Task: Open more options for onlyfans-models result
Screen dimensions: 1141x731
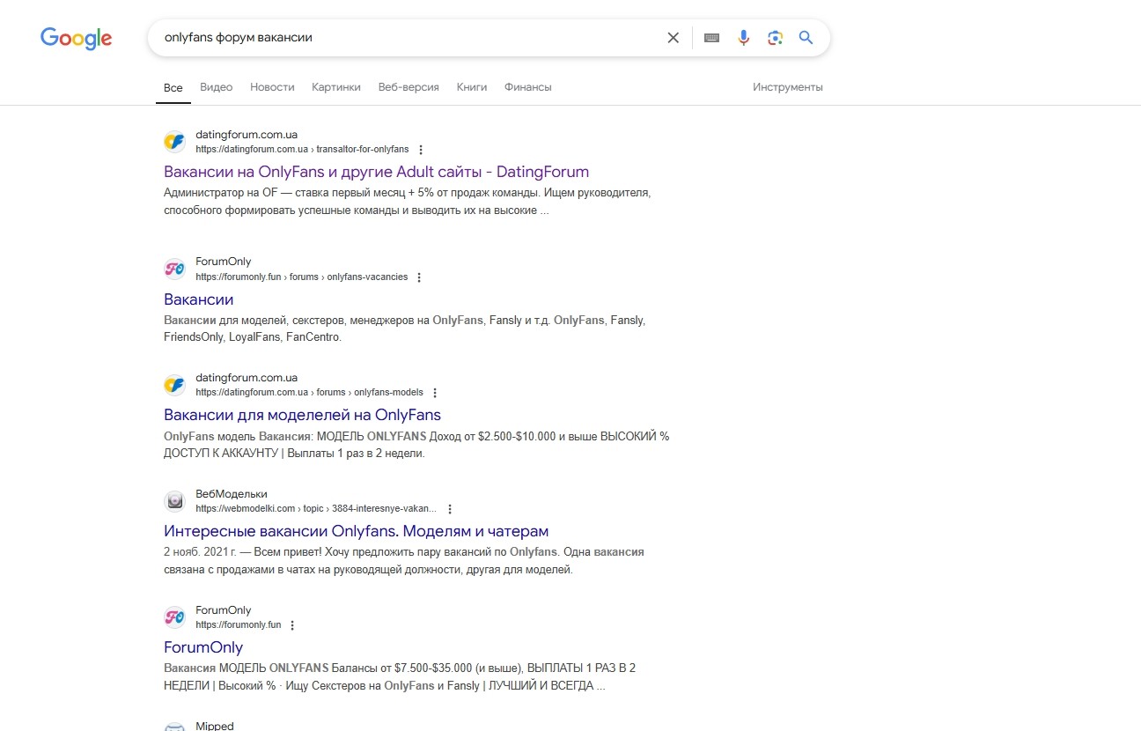Action: (x=435, y=393)
